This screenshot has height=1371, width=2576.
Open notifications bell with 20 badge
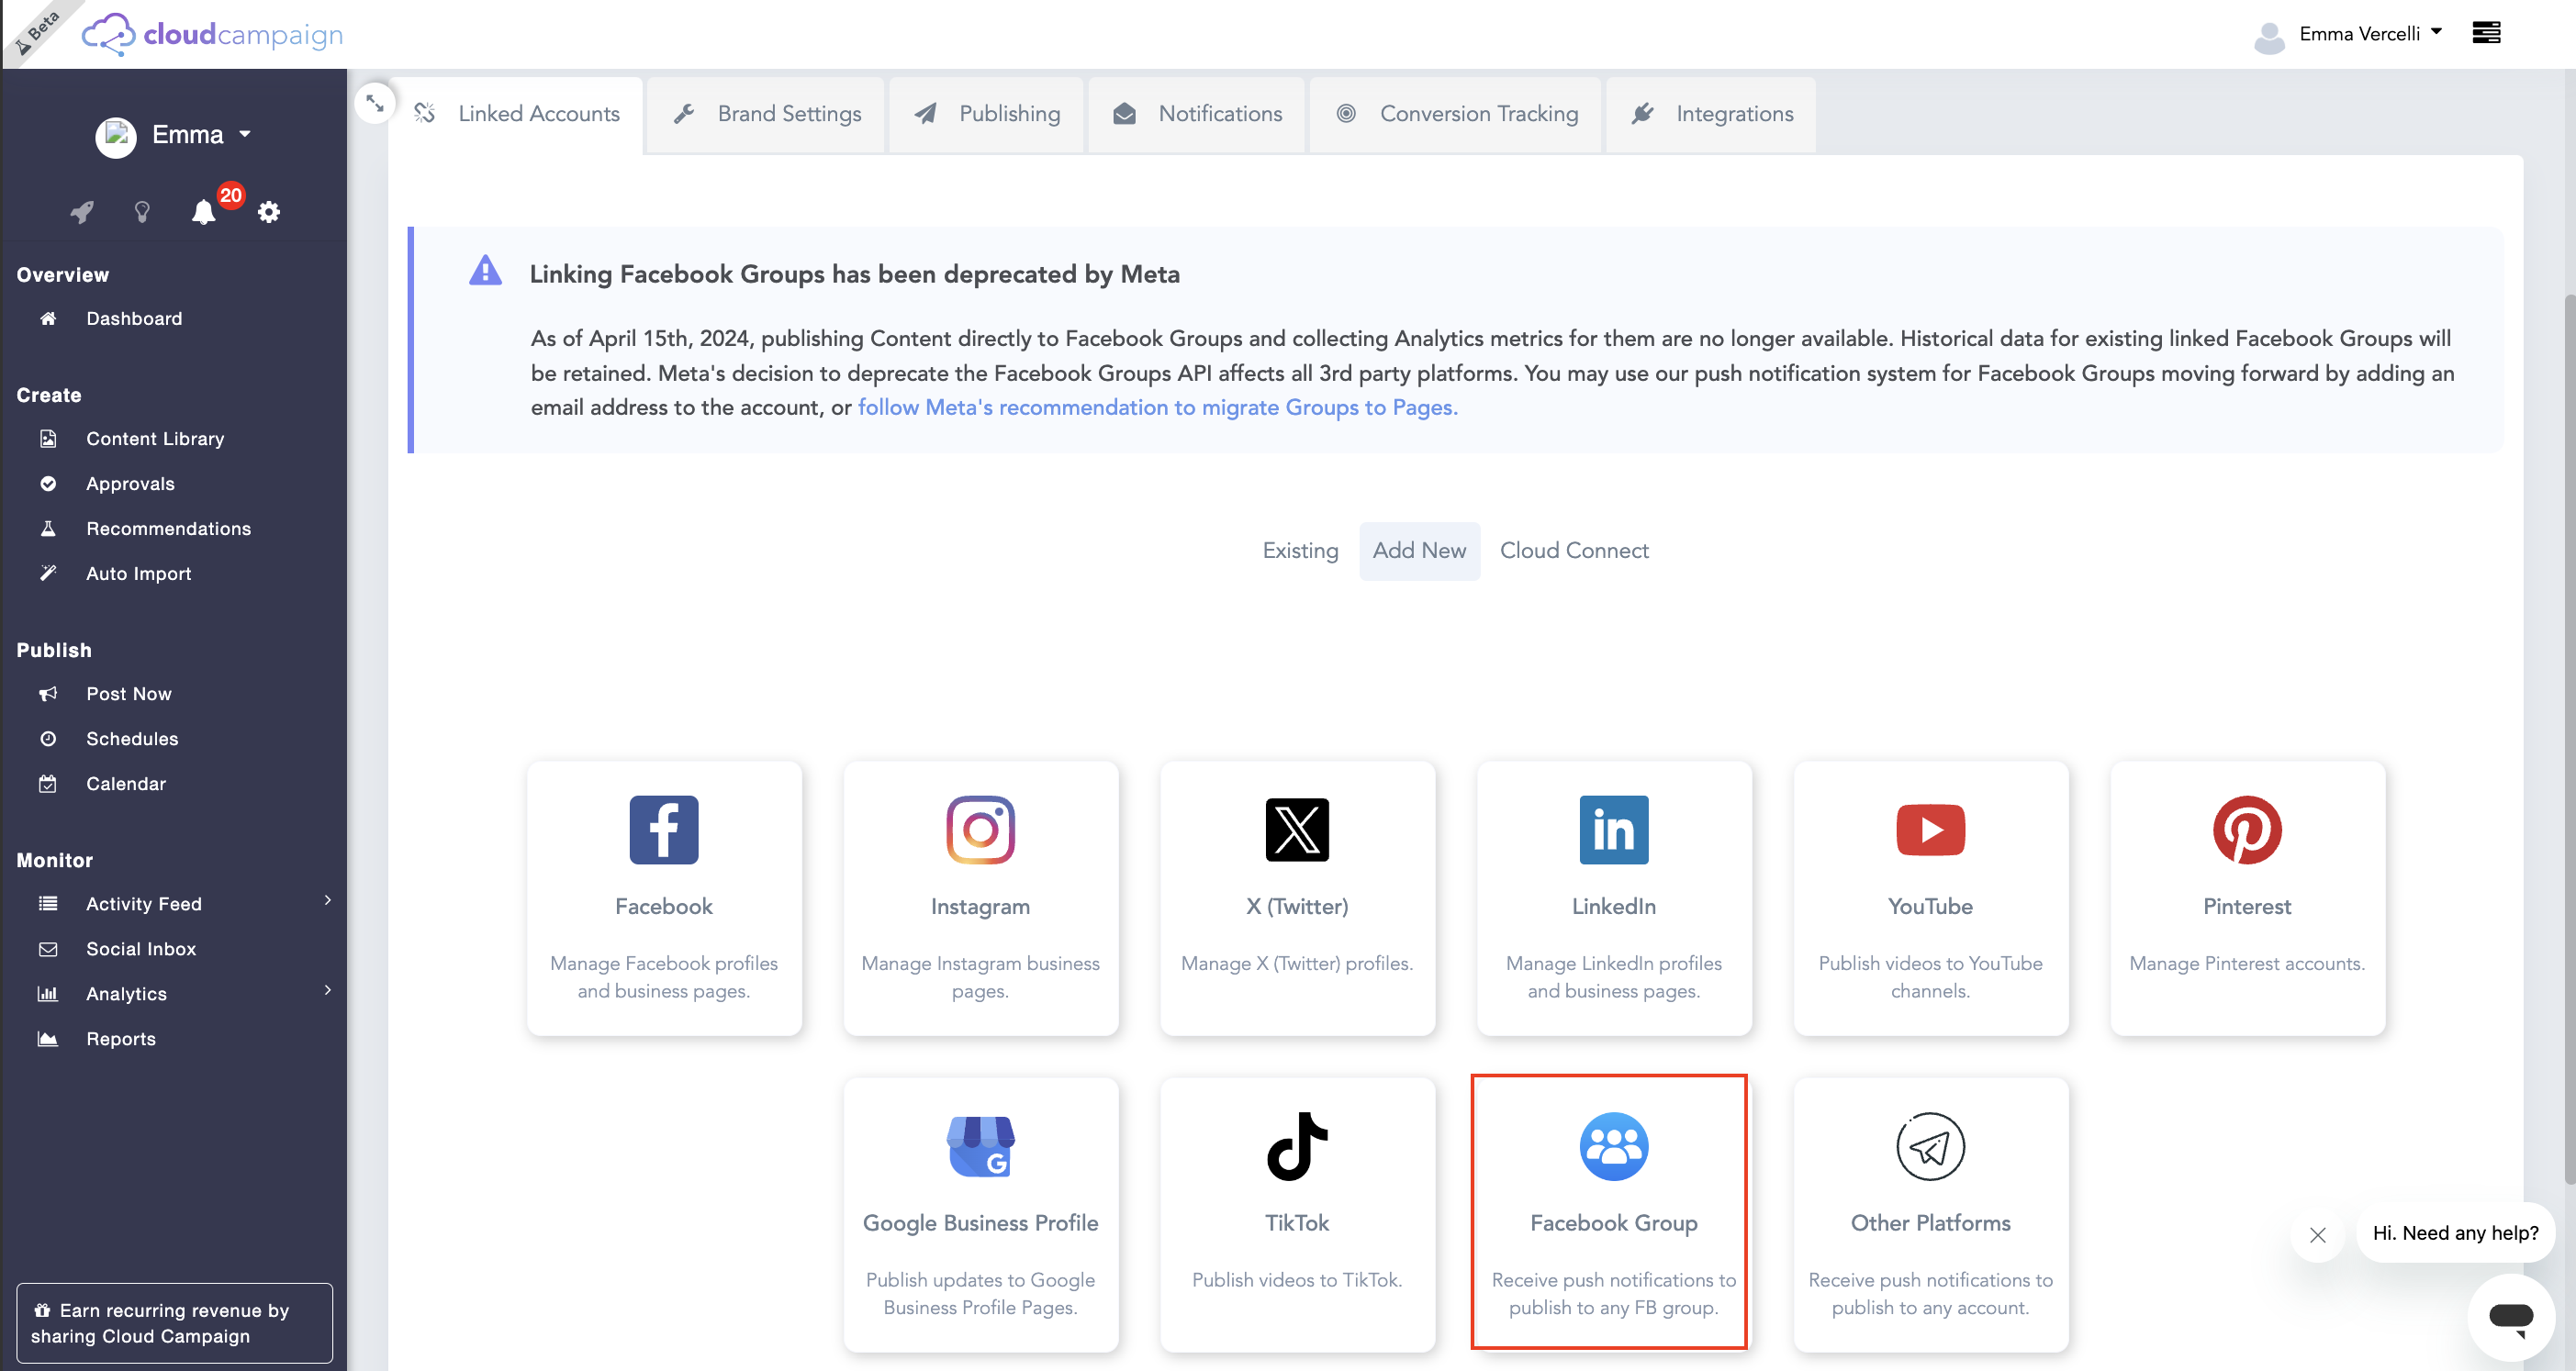204,211
